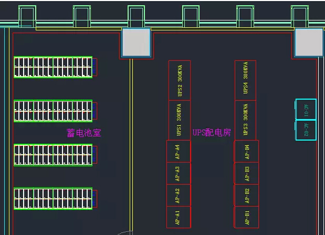Select the UPS1 300KVA cabinet block
Viewport: 325px width, 235px height.
[x=180, y=121]
